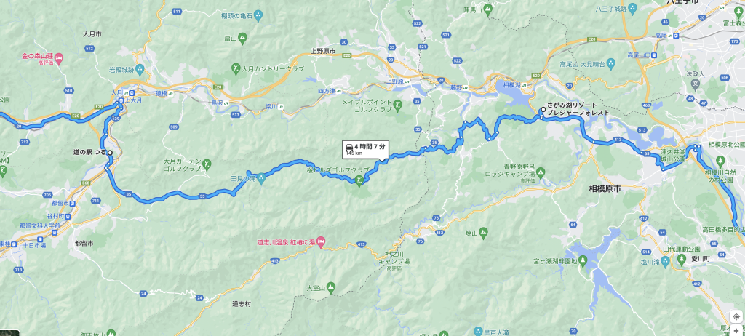This screenshot has width=745, height=336.
Task: Open the 棚頭の亀石 attraction marker
Action: pyautogui.click(x=258, y=16)
